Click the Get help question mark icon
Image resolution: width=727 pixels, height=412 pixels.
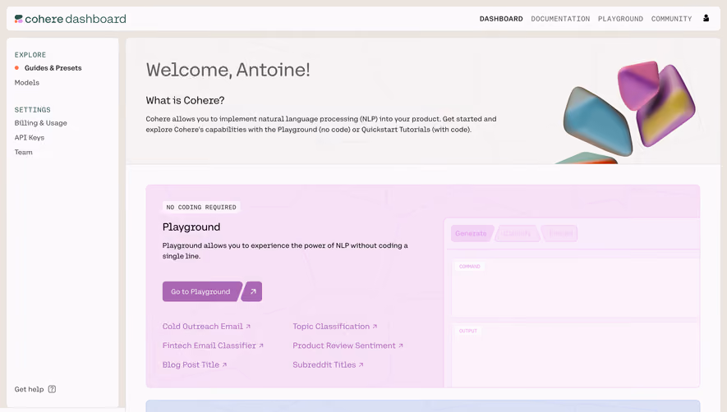pyautogui.click(x=52, y=389)
